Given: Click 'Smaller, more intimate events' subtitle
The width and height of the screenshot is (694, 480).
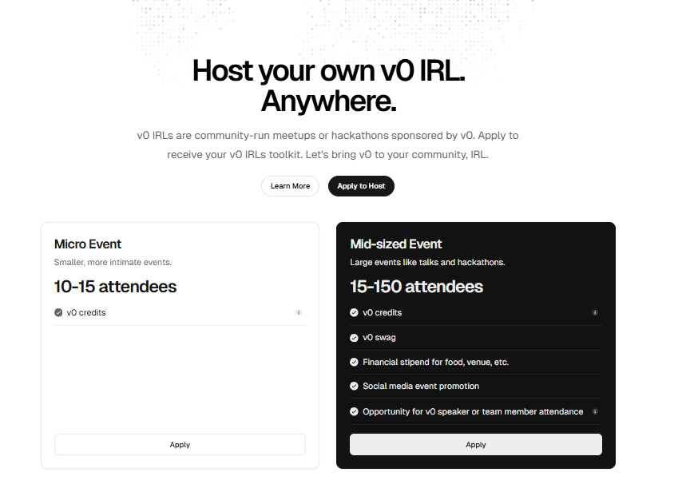Looking at the screenshot, I should click(x=113, y=262).
